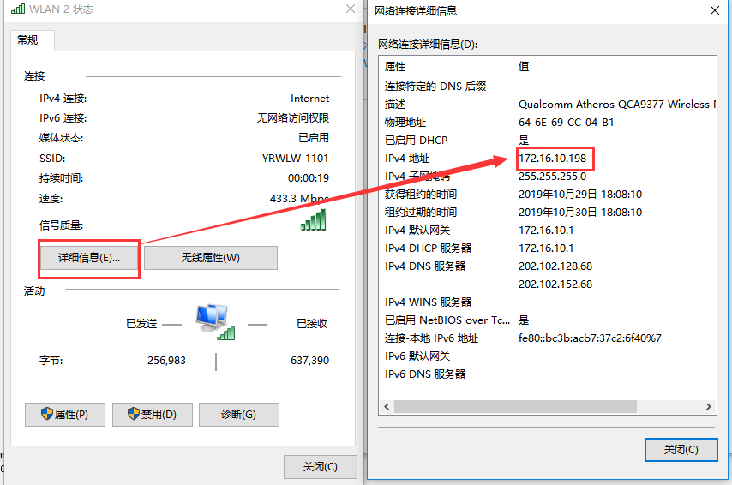Screen dimensions: 732x485
Task: Click the WLAN 2 signal icon in title bar
Action: (18, 9)
